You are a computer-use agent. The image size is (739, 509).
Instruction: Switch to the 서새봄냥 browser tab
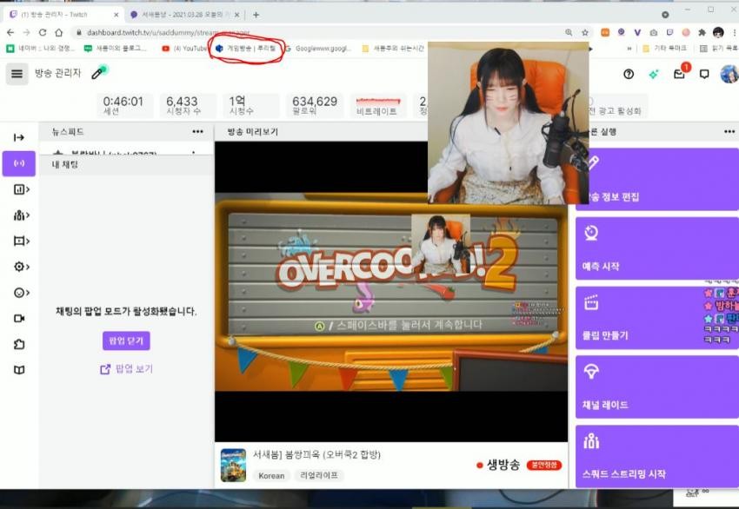pyautogui.click(x=184, y=15)
